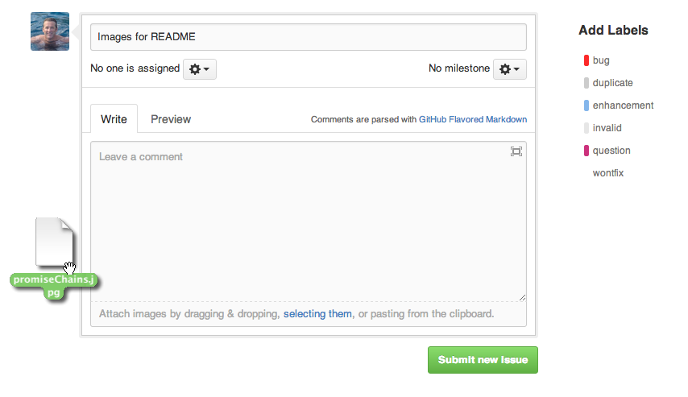Click the promiseChains.jpg file icon
This screenshot has width=688, height=397.
56,244
